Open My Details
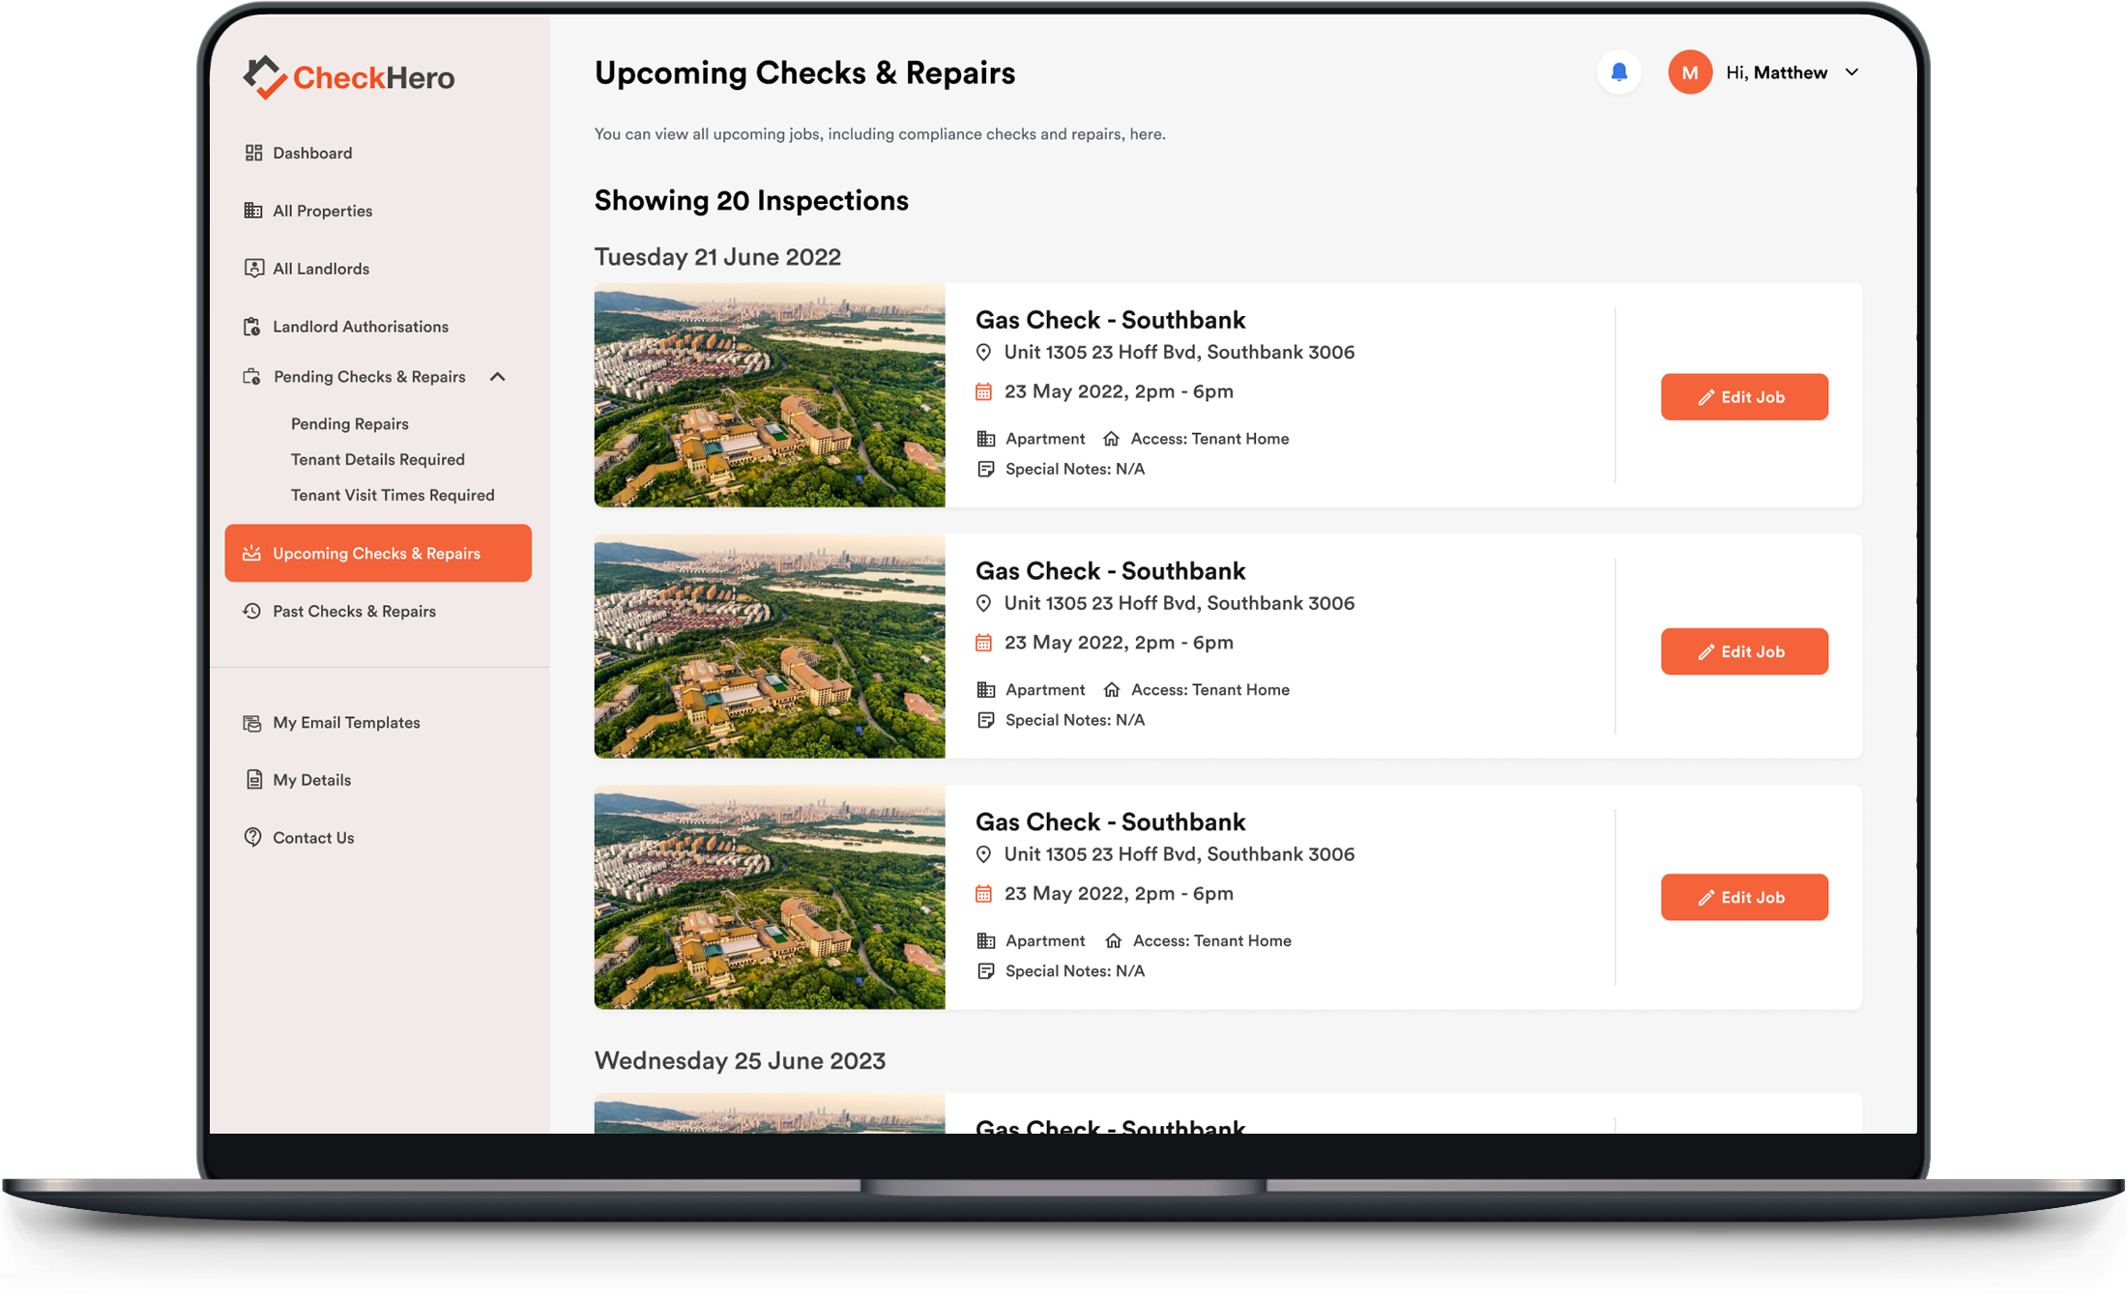The height and width of the screenshot is (1297, 2127). click(310, 779)
